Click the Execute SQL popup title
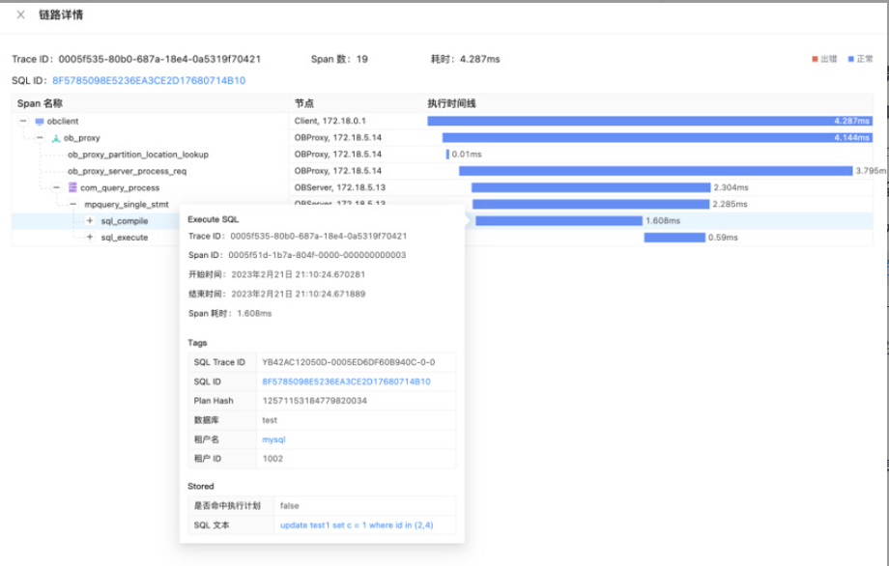 click(x=214, y=219)
